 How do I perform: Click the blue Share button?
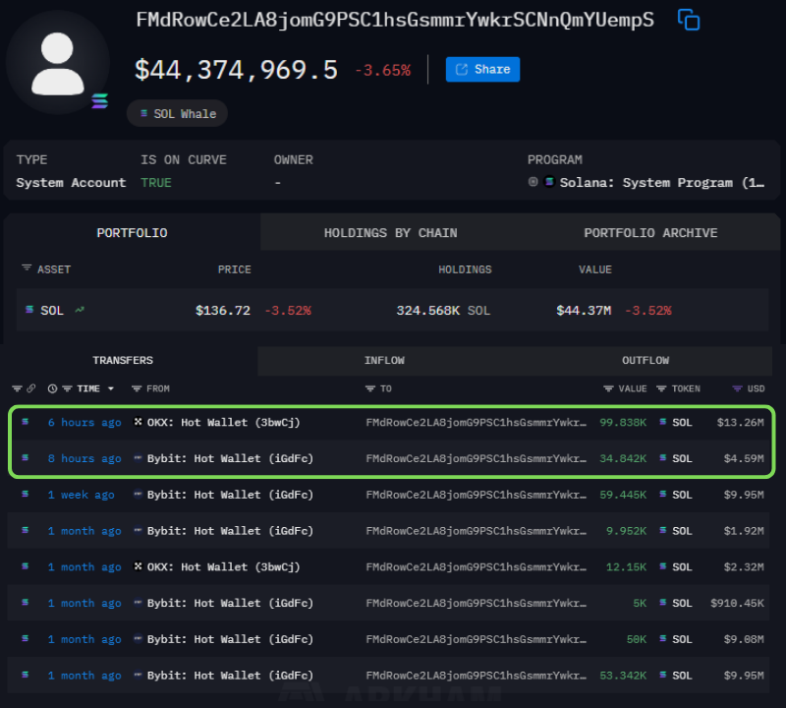pyautogui.click(x=482, y=69)
